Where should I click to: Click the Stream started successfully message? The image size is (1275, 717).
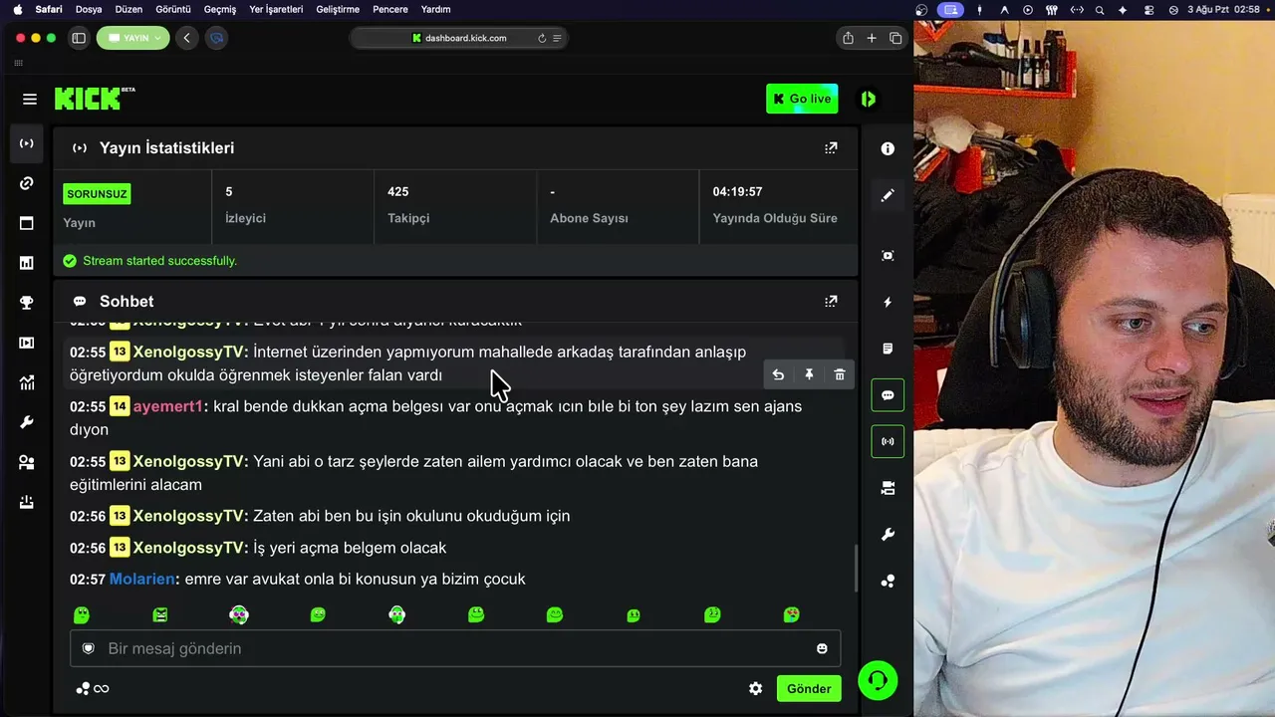coord(159,261)
